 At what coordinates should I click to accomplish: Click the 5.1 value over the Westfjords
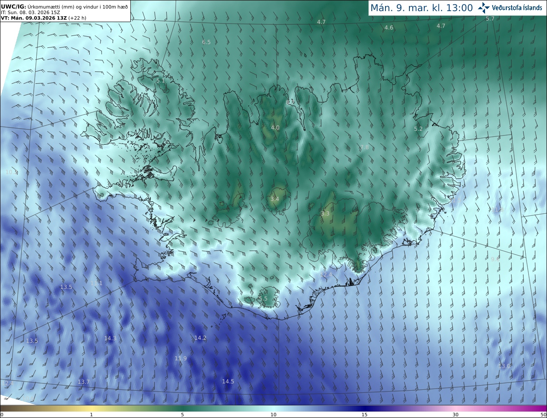click(160, 80)
